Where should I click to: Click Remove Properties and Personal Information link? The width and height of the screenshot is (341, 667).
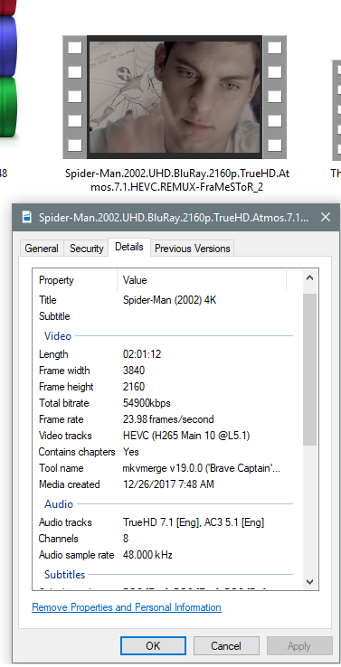(127, 607)
